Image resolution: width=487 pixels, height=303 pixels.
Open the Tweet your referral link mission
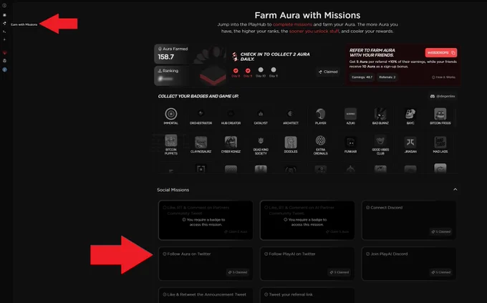click(x=307, y=295)
